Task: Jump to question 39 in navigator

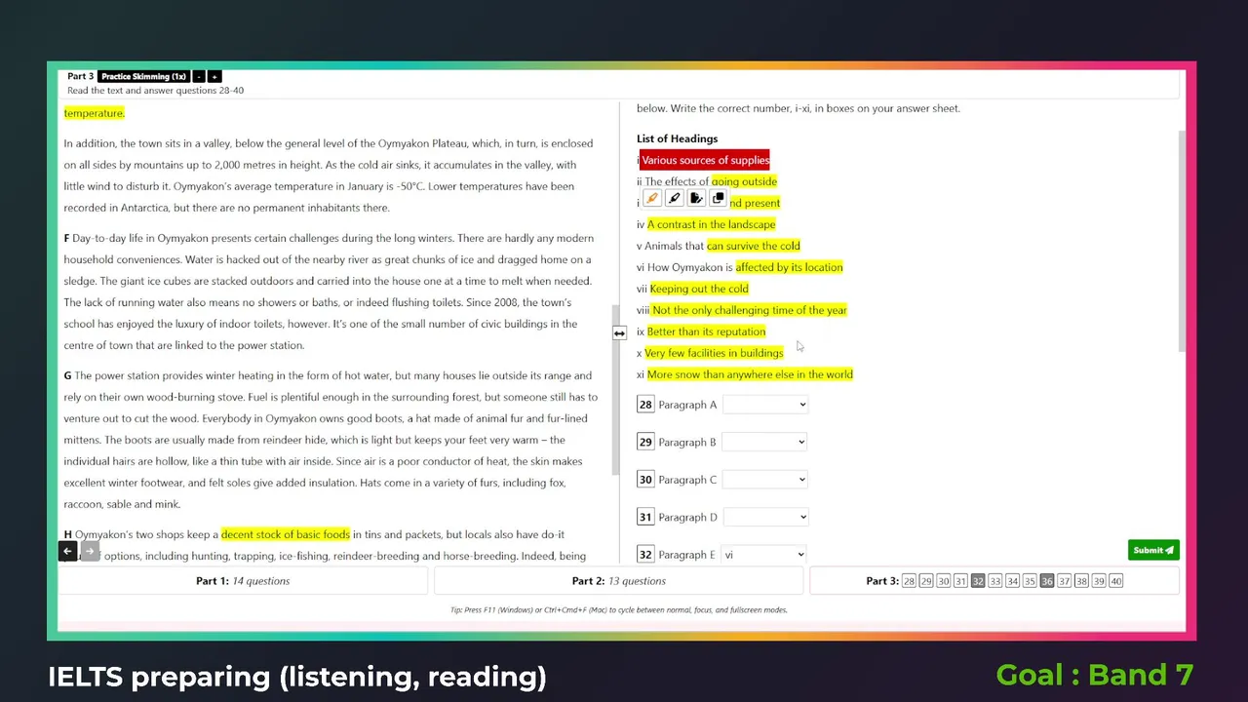Action: tap(1099, 581)
